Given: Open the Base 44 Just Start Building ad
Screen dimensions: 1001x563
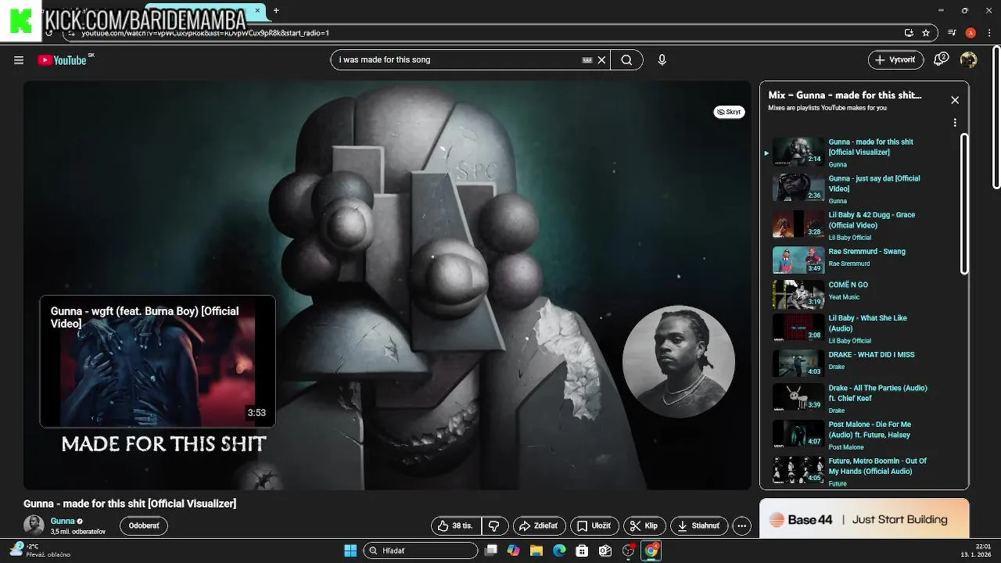Looking at the screenshot, I should tap(864, 519).
